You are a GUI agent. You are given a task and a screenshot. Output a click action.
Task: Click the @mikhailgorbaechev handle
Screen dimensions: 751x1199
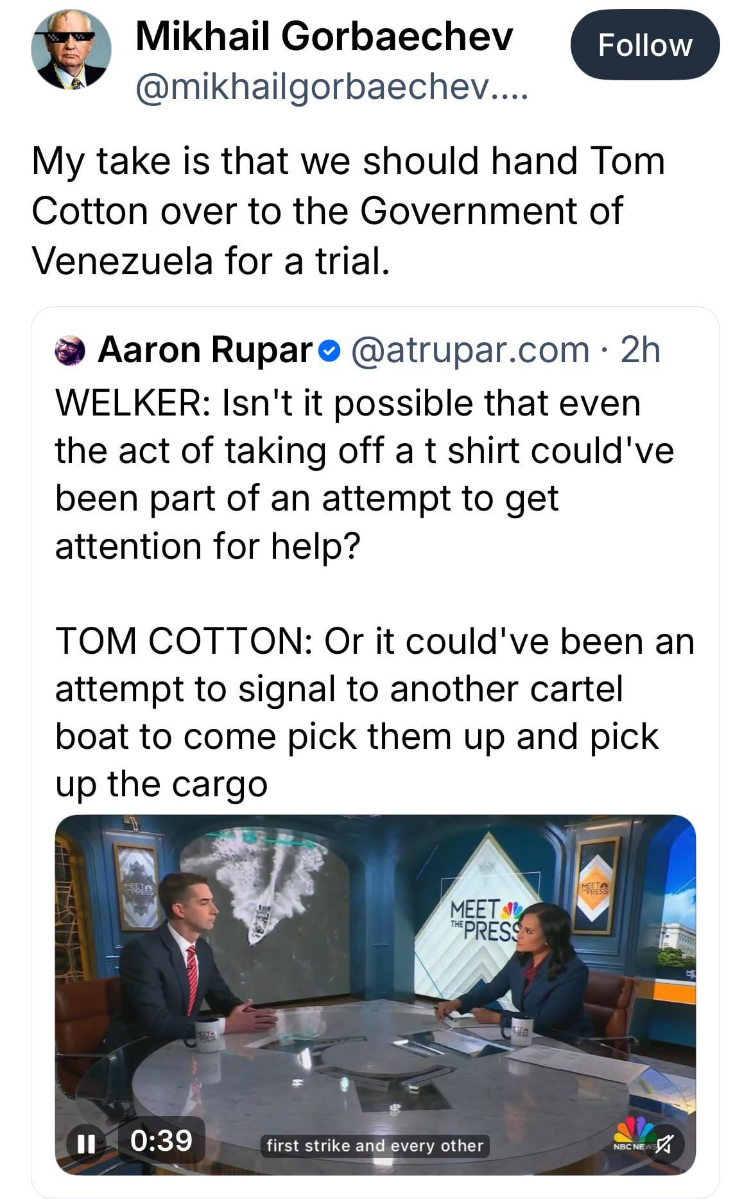[x=331, y=87]
